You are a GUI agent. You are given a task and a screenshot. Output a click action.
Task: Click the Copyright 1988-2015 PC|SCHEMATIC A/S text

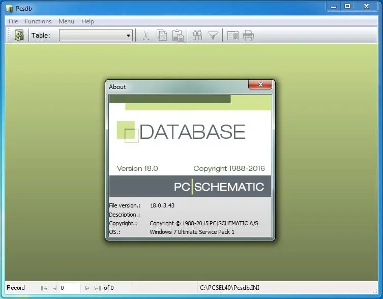(x=204, y=223)
